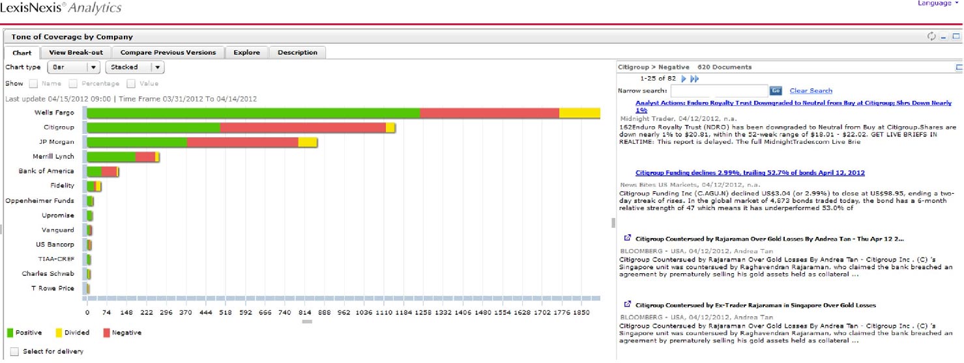Open Citigroup Countersued by Rajaraman Over Gold Losses
This screenshot has height=363, width=964.
tap(769, 239)
